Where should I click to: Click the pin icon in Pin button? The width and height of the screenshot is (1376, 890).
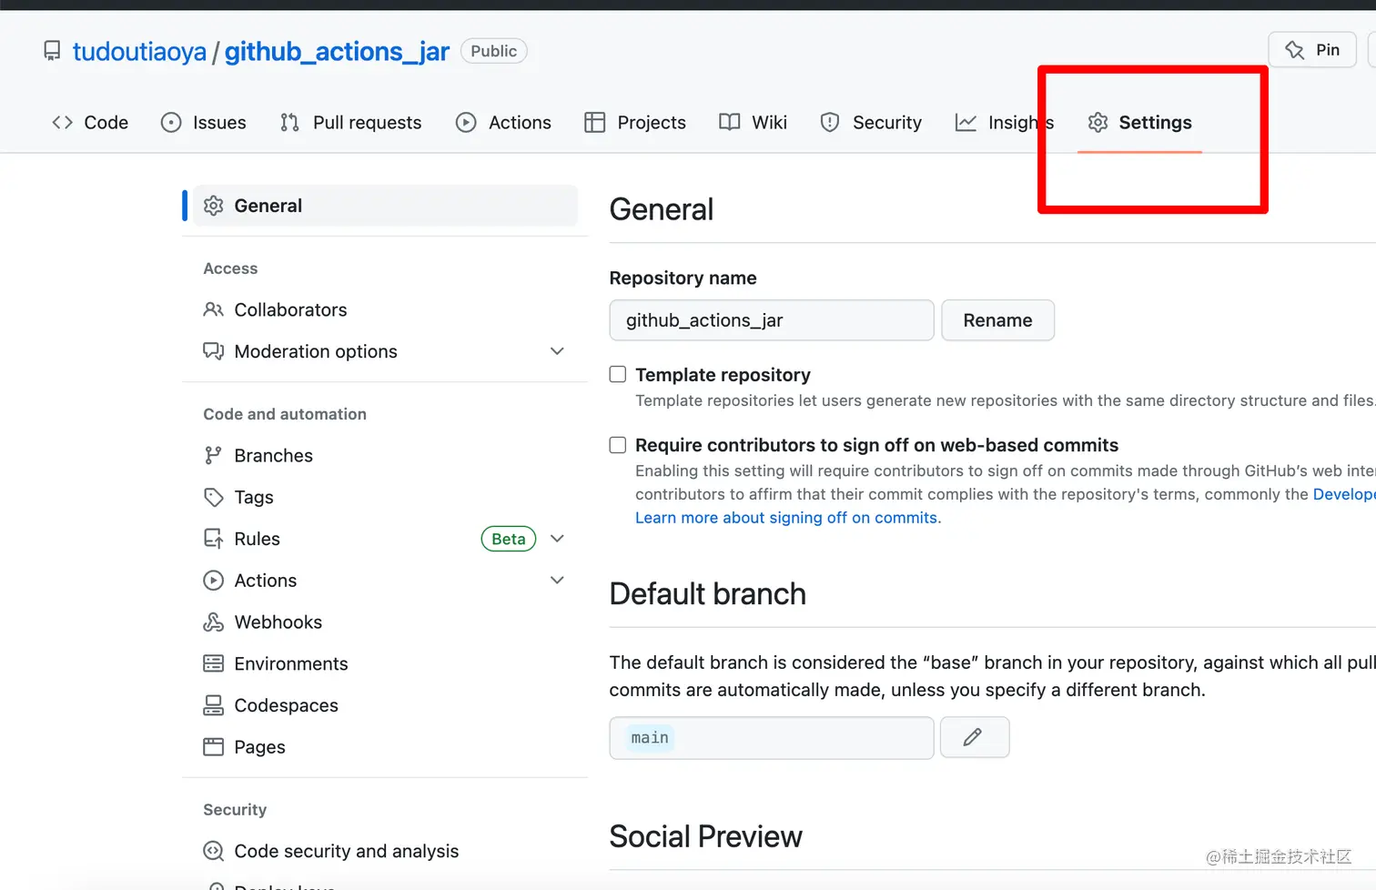pyautogui.click(x=1294, y=50)
